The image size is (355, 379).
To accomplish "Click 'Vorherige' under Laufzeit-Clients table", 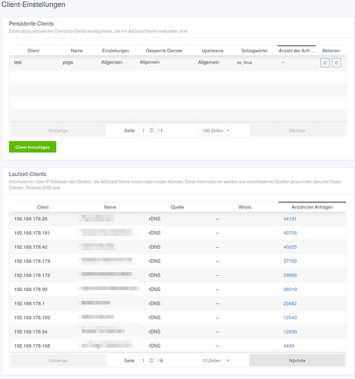I will click(58, 360).
